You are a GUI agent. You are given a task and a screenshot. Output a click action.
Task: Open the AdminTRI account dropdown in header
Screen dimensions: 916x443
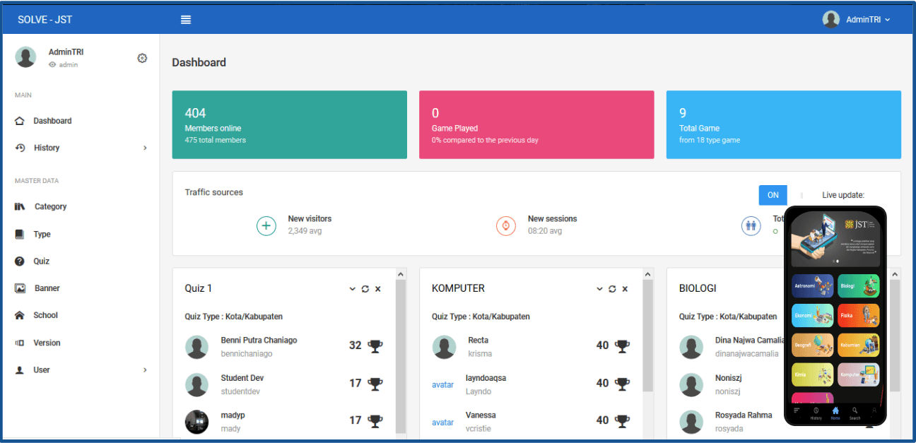(x=857, y=20)
